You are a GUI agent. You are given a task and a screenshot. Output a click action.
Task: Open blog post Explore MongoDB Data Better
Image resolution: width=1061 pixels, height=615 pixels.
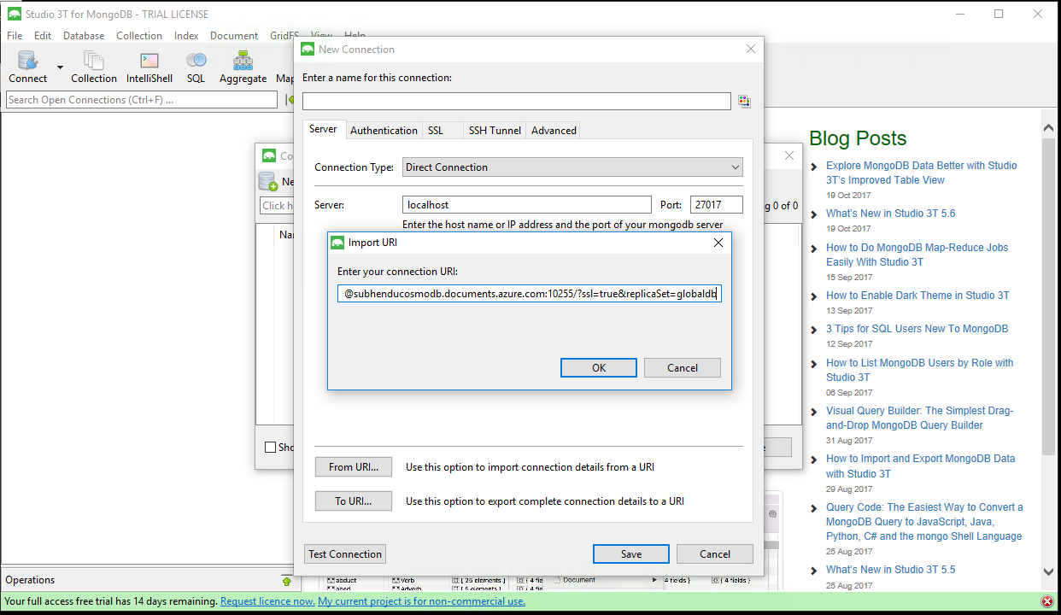(x=922, y=173)
